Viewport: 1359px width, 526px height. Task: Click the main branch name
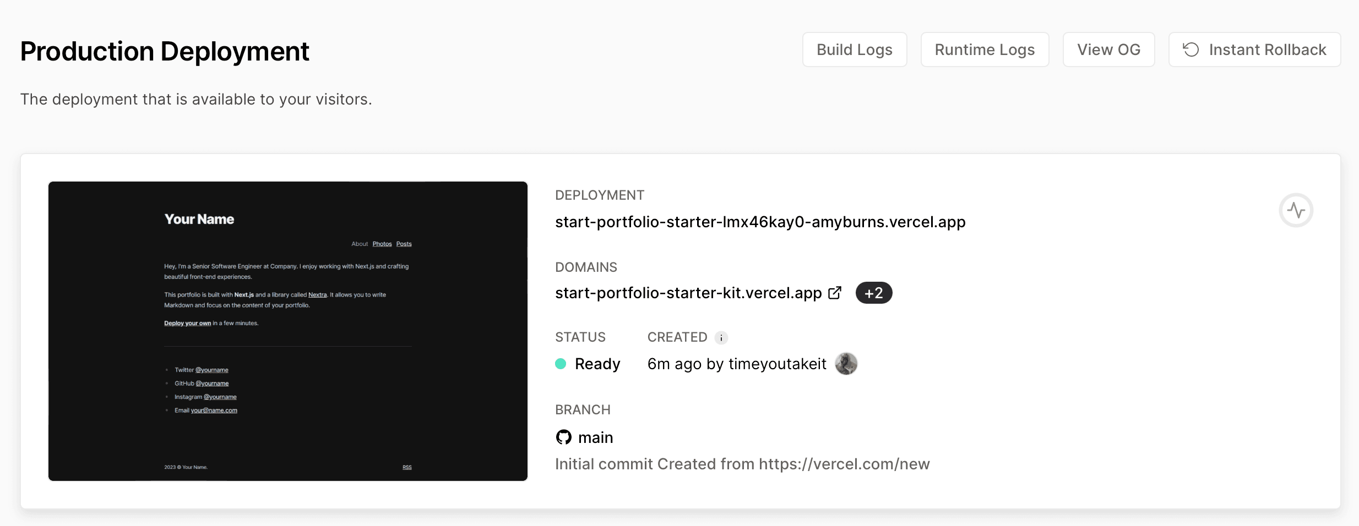(596, 437)
